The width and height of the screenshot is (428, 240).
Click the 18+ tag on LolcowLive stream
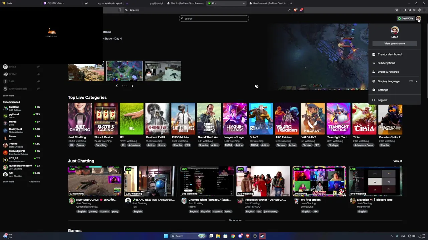(316, 212)
